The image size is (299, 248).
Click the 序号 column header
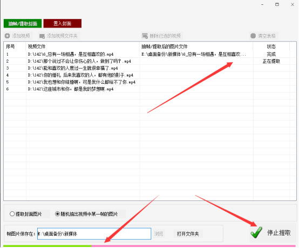click(10, 46)
